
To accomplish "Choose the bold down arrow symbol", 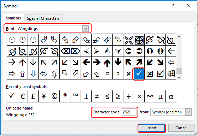I will (118, 63).
